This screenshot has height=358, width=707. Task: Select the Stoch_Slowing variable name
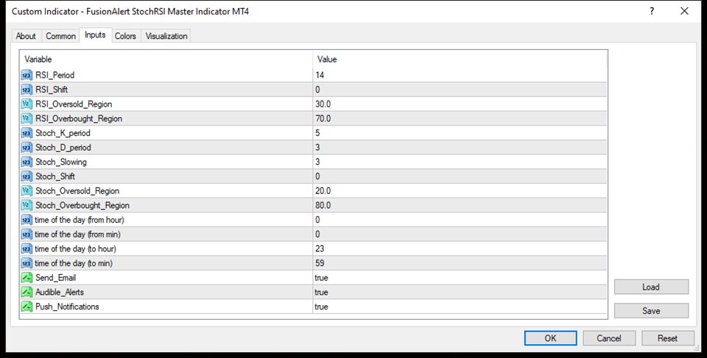coord(61,162)
